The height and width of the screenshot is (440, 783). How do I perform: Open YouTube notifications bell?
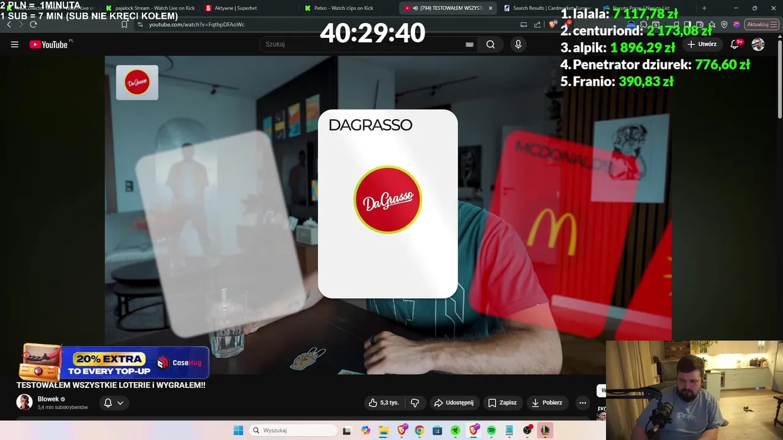(735, 44)
